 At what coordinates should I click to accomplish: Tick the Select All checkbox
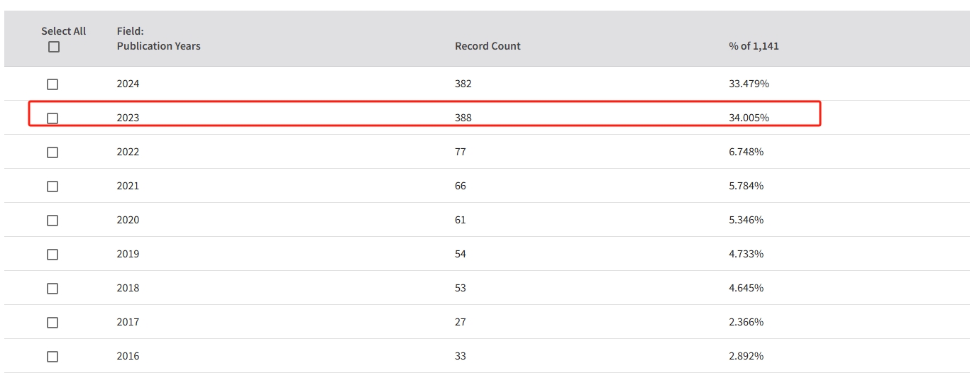(54, 48)
